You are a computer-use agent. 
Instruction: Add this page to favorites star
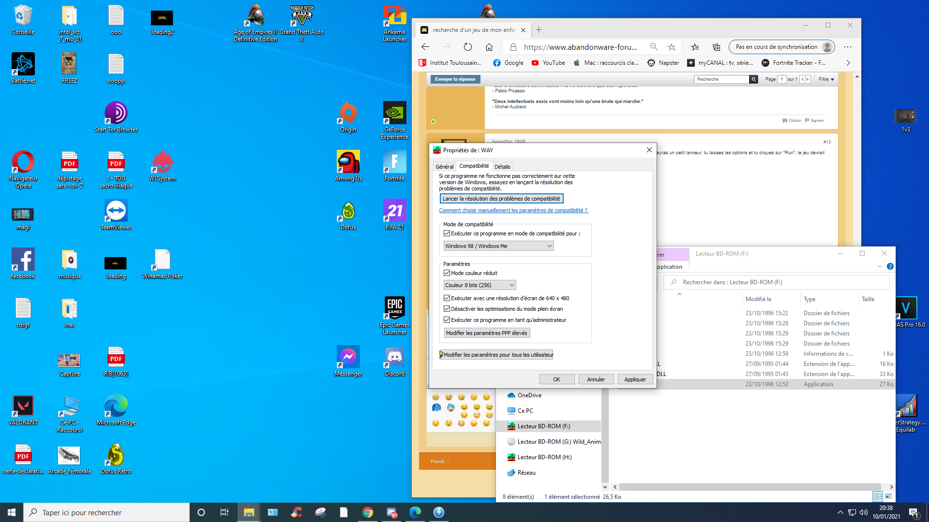(x=672, y=47)
